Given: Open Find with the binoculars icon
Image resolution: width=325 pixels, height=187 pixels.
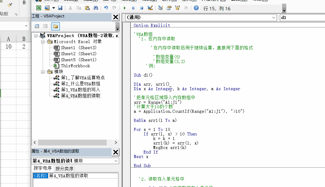Looking at the screenshot, I should pyautogui.click(x=96, y=8).
